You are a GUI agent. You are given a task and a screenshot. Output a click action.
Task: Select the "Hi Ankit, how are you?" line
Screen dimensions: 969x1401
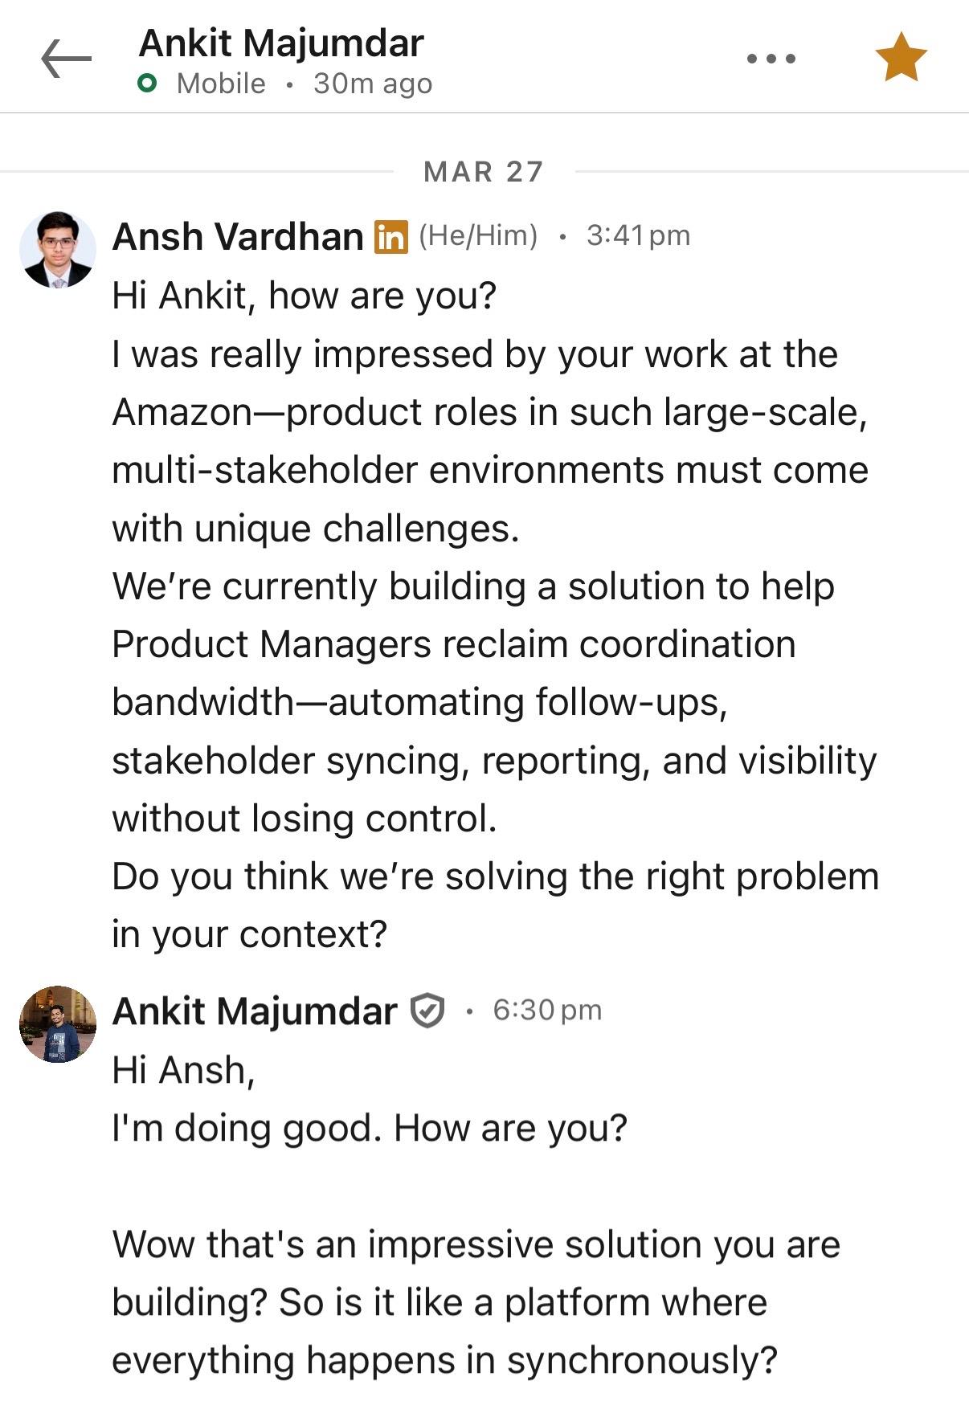[x=305, y=295]
